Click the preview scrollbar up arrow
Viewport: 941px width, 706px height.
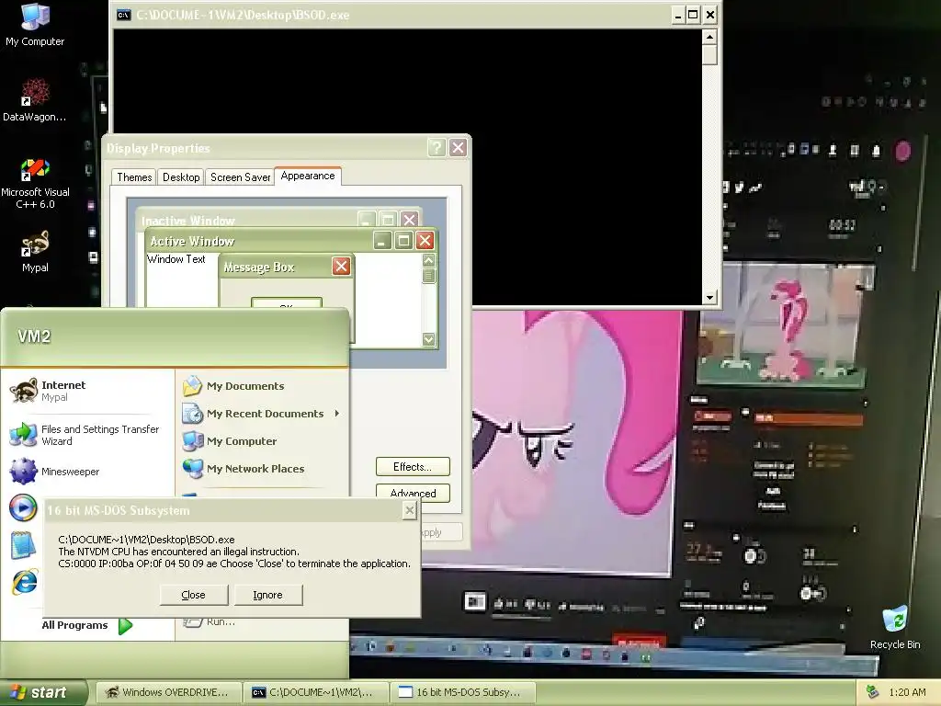point(428,260)
